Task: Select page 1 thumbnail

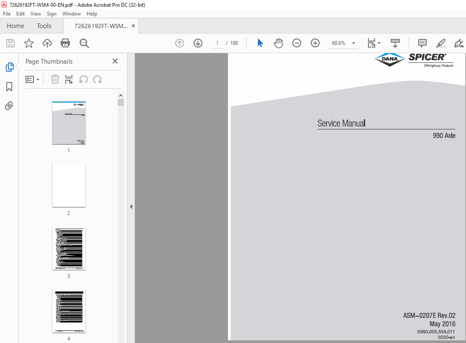Action: click(x=69, y=123)
